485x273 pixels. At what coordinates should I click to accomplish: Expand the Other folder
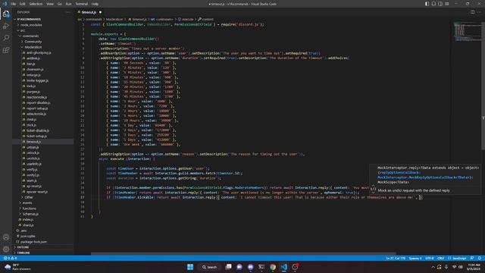(x=29, y=197)
